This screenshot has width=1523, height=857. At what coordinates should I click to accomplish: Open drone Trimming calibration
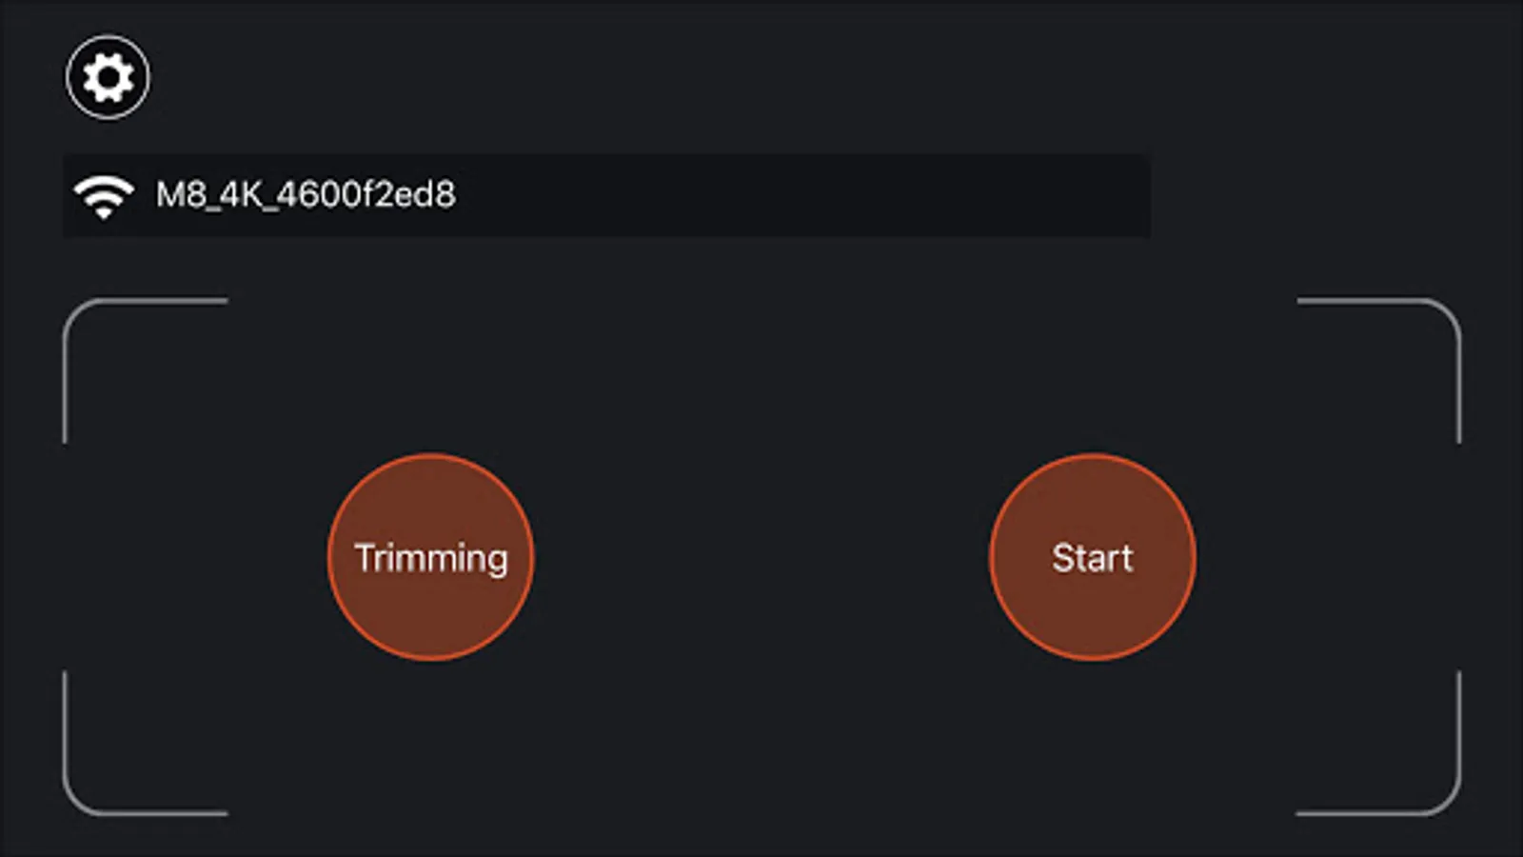pyautogui.click(x=431, y=557)
